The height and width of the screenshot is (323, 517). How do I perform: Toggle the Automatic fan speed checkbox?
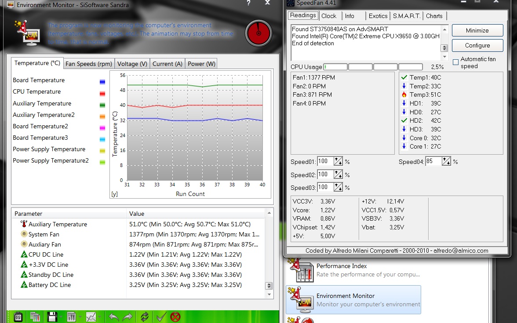(455, 62)
